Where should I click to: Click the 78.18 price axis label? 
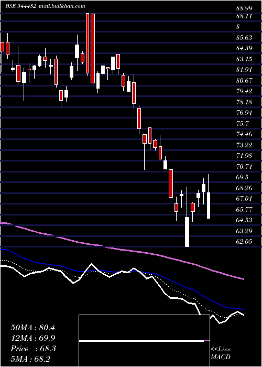(244, 102)
